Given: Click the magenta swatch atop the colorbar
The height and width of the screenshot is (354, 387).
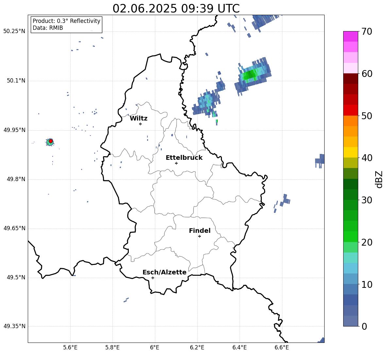Looking at the screenshot, I should (x=350, y=36).
